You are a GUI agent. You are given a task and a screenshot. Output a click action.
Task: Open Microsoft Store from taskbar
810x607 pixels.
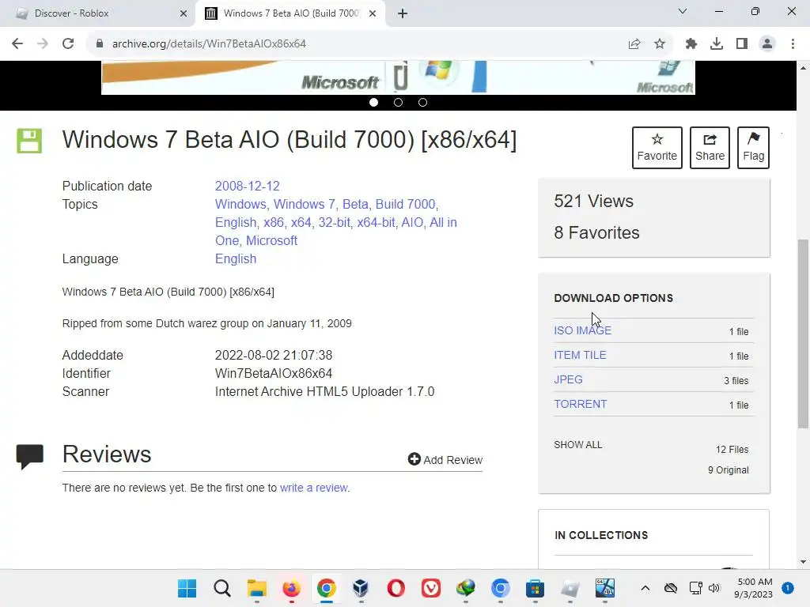click(x=536, y=588)
